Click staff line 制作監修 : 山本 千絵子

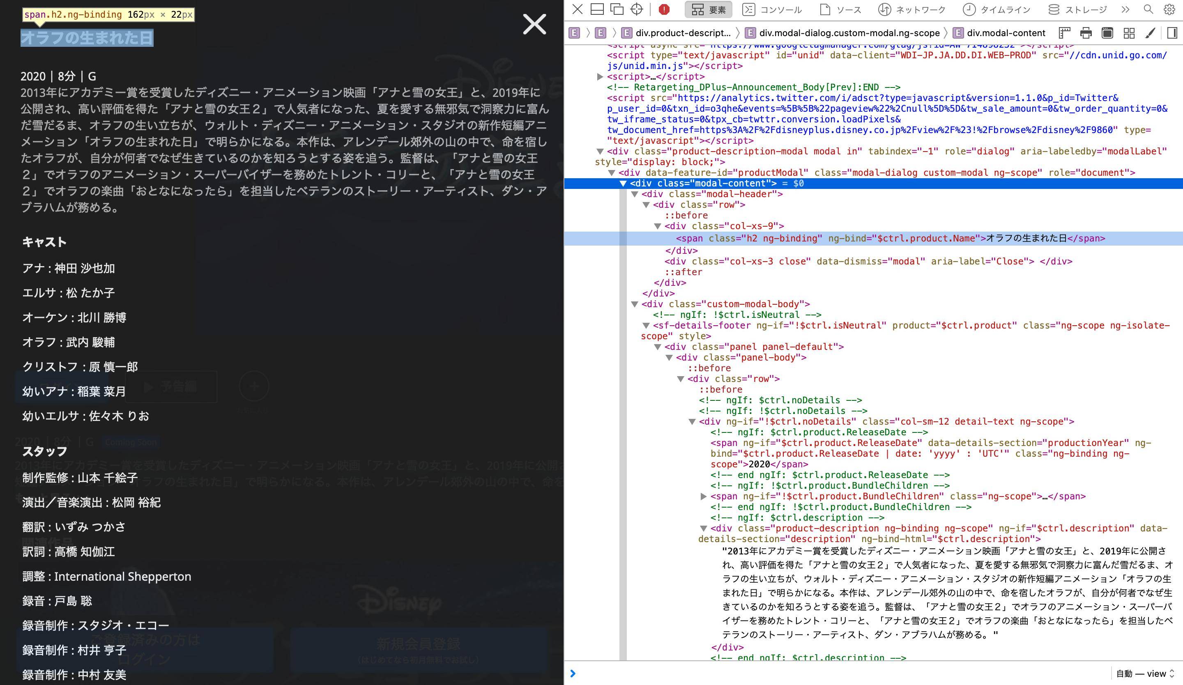tap(80, 478)
